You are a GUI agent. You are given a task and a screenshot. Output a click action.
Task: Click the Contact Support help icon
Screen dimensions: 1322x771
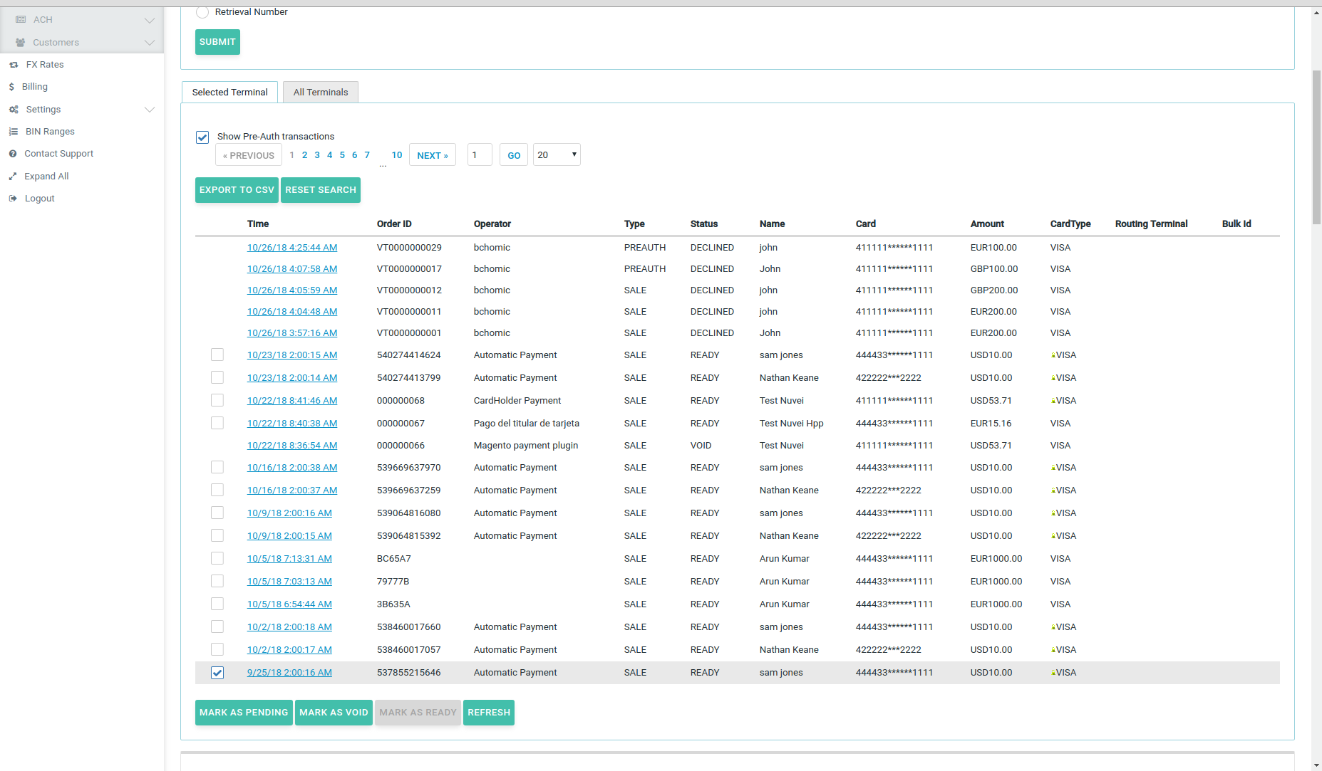[13, 154]
